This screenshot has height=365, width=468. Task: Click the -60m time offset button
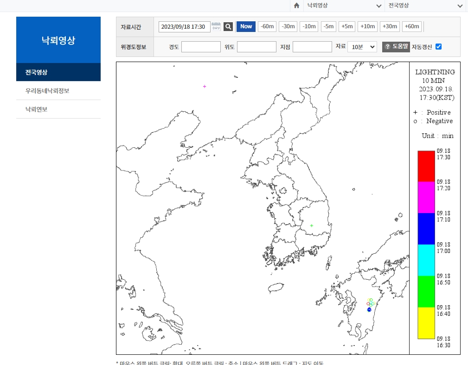click(x=267, y=26)
